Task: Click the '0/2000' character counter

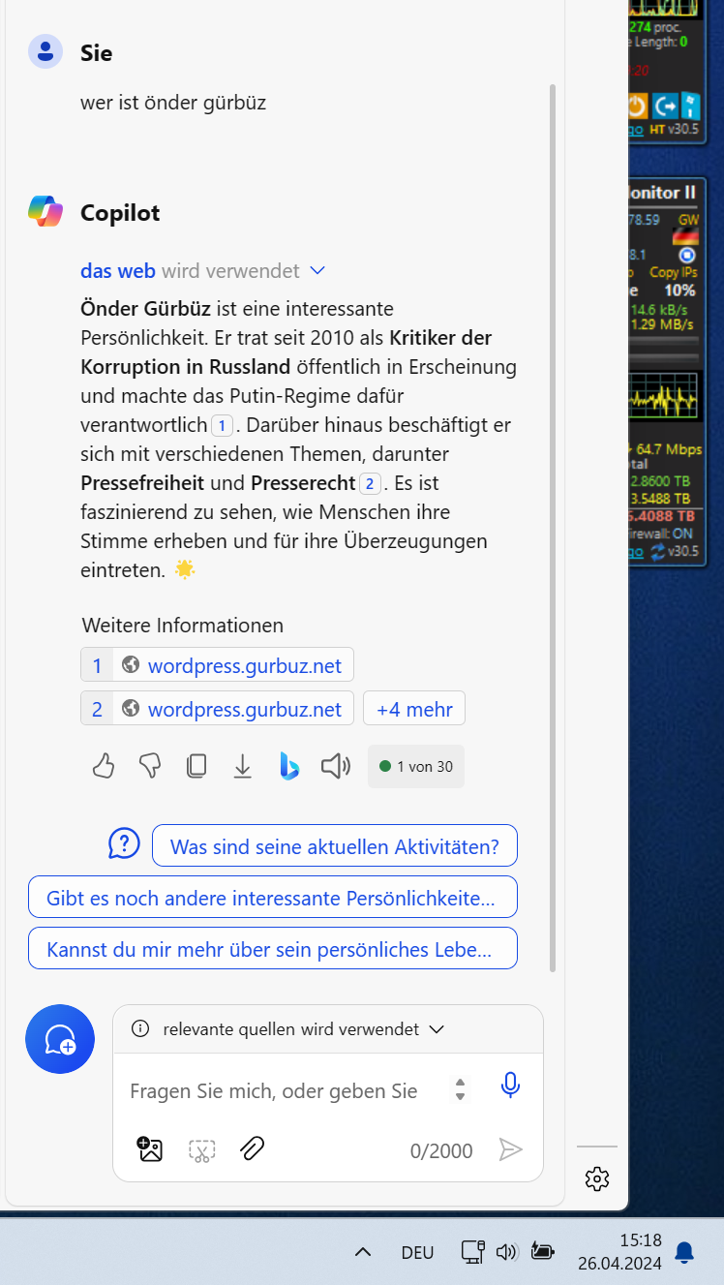Action: pos(441,1150)
